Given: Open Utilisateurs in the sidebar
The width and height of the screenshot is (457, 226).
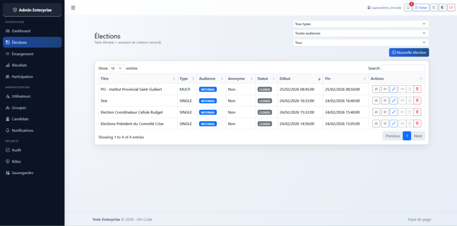Looking at the screenshot, I should click(21, 96).
